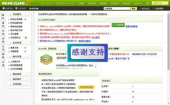The height and width of the screenshot is (105, 170).
Task: Go to 网站主页 in top navigation
Action: [127, 3]
